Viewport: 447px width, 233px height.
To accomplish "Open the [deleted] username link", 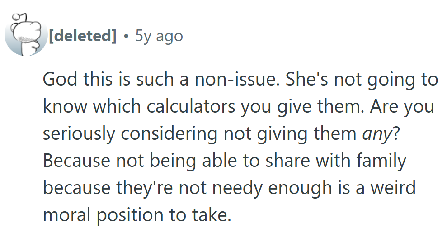I will (x=82, y=35).
